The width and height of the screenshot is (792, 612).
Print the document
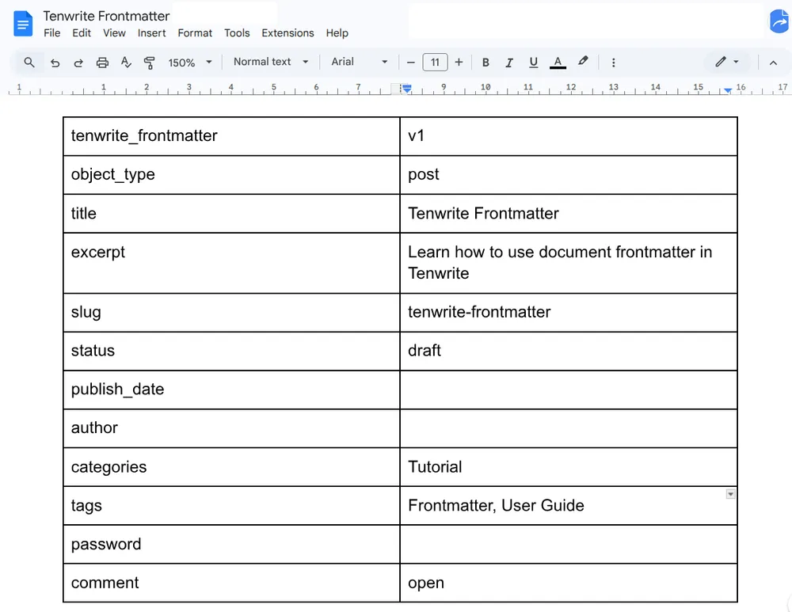(x=102, y=63)
